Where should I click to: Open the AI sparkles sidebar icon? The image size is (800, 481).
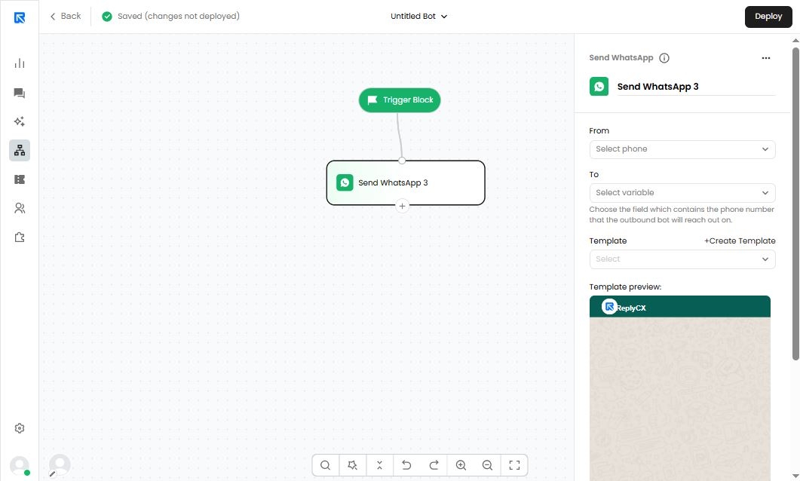[x=20, y=121]
